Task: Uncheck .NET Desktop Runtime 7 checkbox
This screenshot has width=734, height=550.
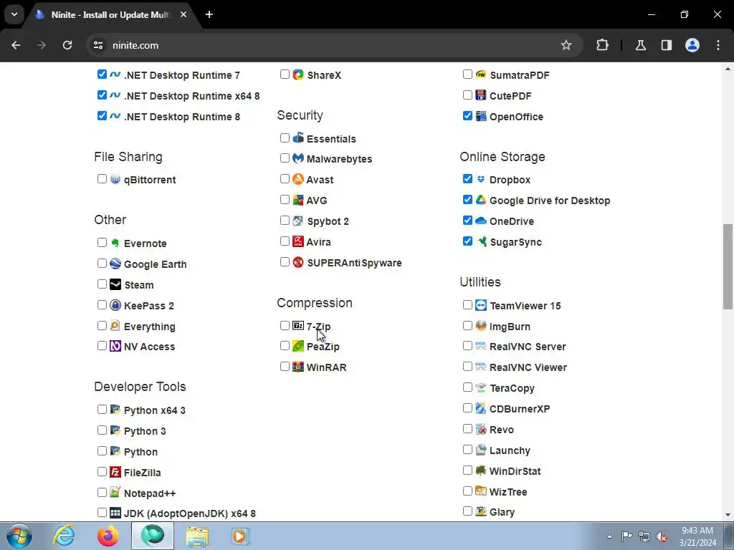Action: pos(102,74)
